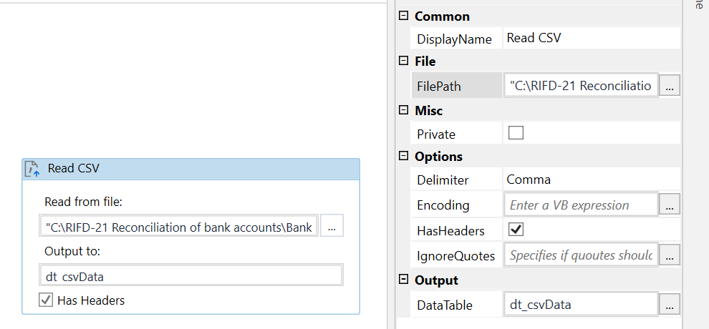Click ellipsis button beside DataTable property
Viewport: 709px width, 329px height.
[x=669, y=305]
